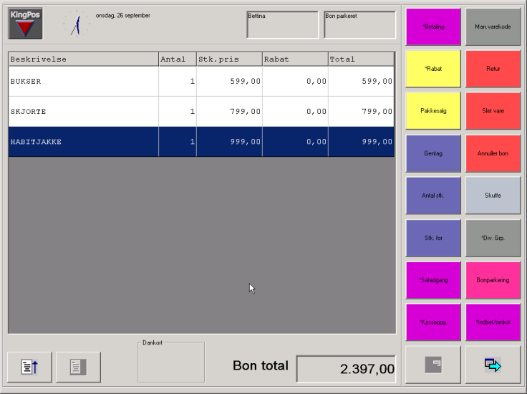This screenshot has height=394, width=527.
Task: Click the 599,00 Stk.pris cell
Action: [x=229, y=82]
